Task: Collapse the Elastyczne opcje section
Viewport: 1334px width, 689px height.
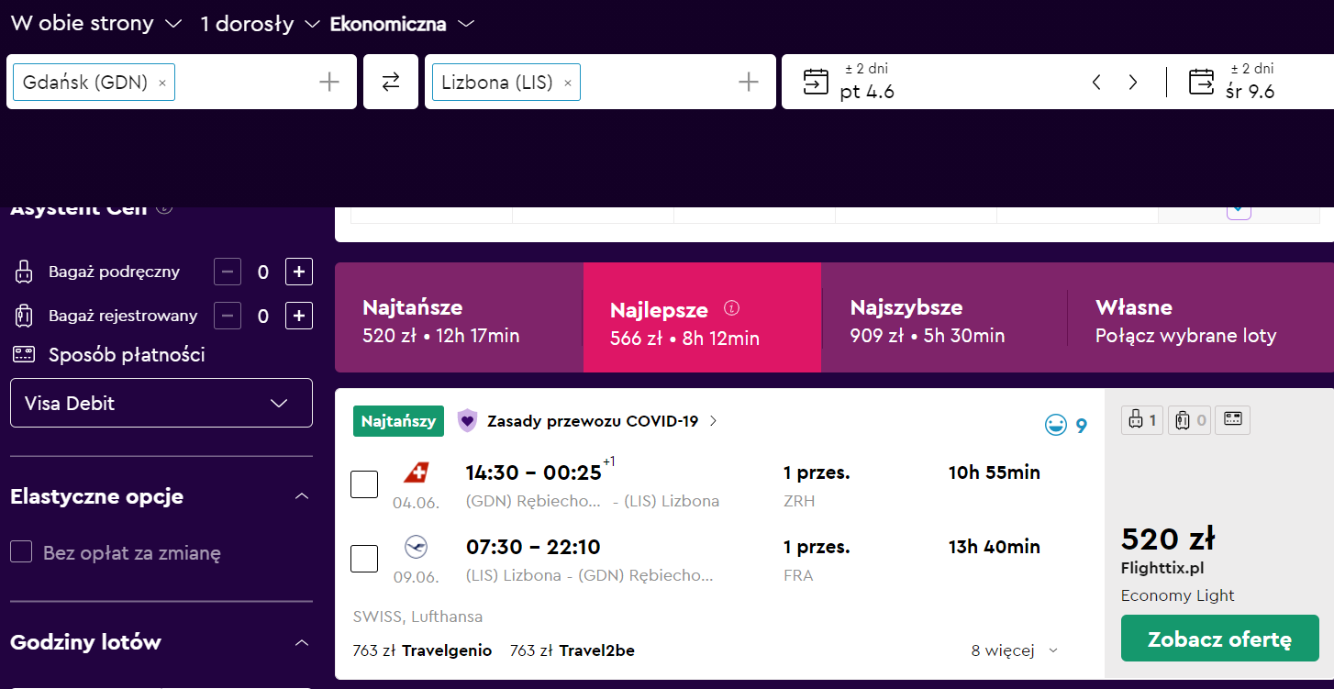Action: pos(302,496)
